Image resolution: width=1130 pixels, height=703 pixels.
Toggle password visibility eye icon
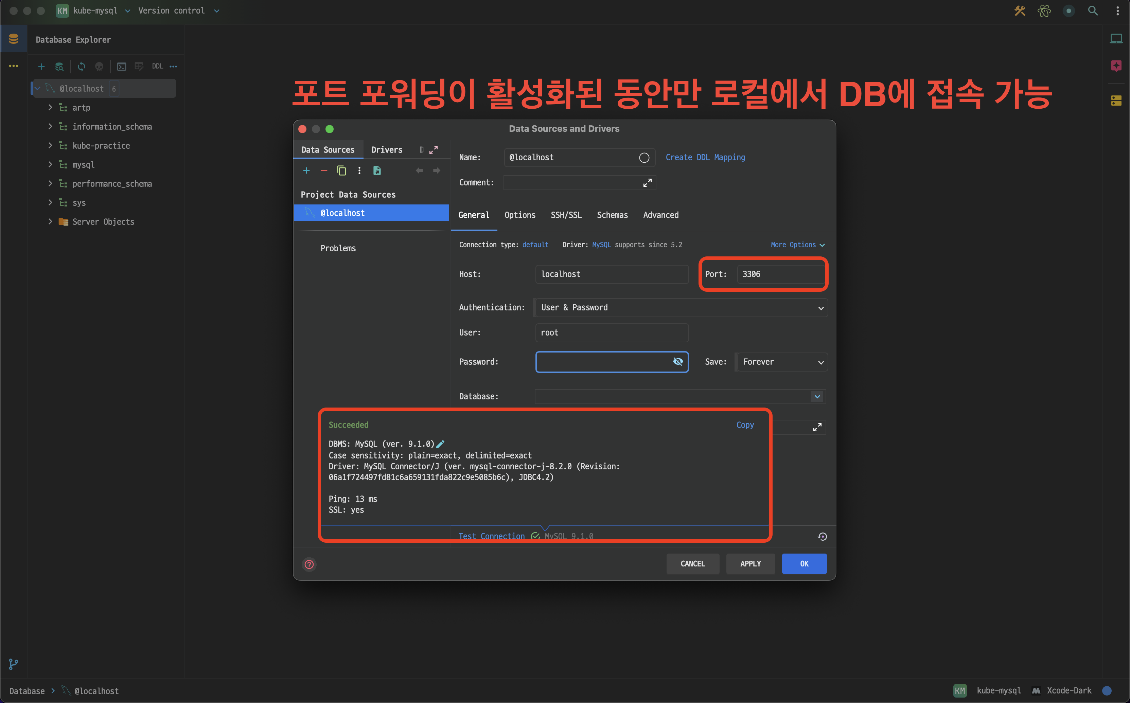(x=677, y=362)
